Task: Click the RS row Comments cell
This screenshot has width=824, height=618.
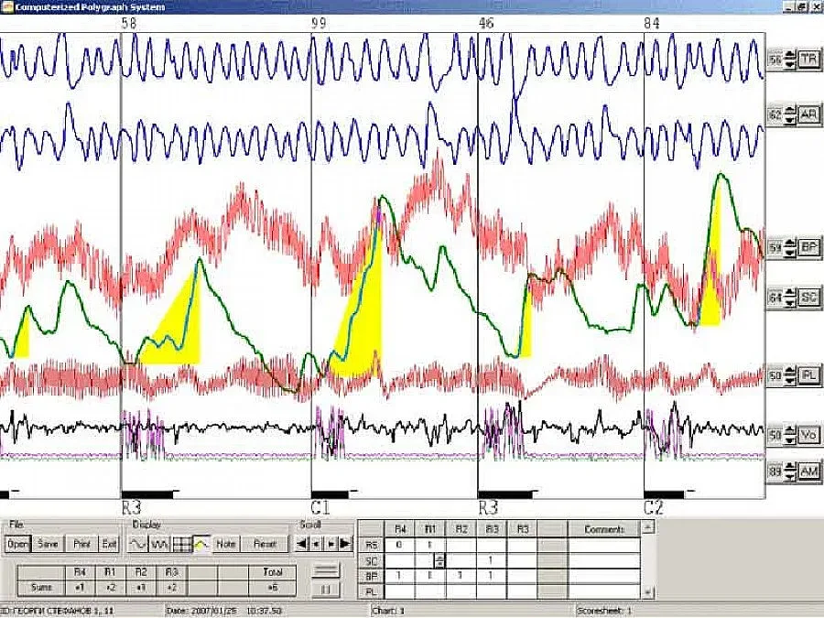Action: click(603, 545)
